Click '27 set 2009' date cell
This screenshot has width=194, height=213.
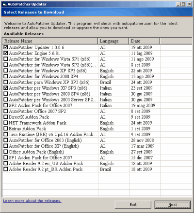coord(142,152)
